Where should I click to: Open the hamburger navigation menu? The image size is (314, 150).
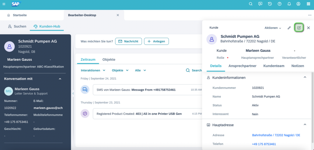tap(4, 4)
